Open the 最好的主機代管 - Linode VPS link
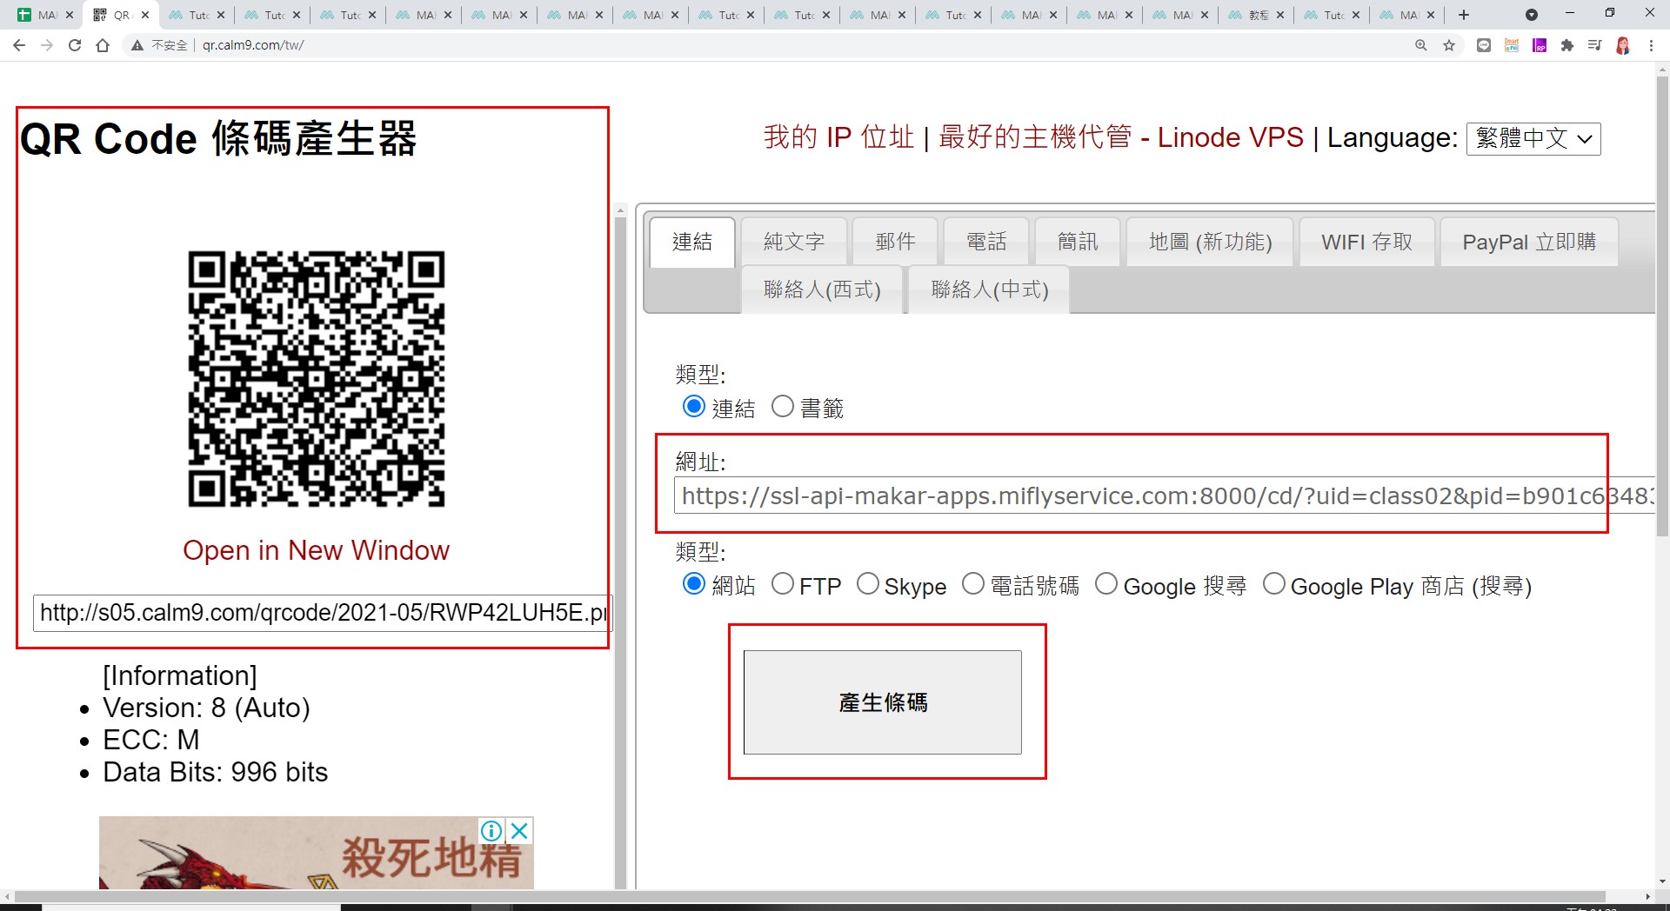 [1121, 137]
